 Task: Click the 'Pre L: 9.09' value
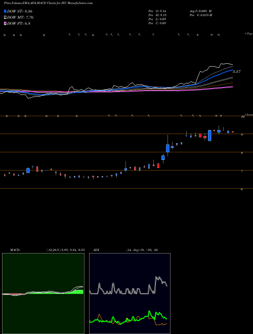coord(157,19)
